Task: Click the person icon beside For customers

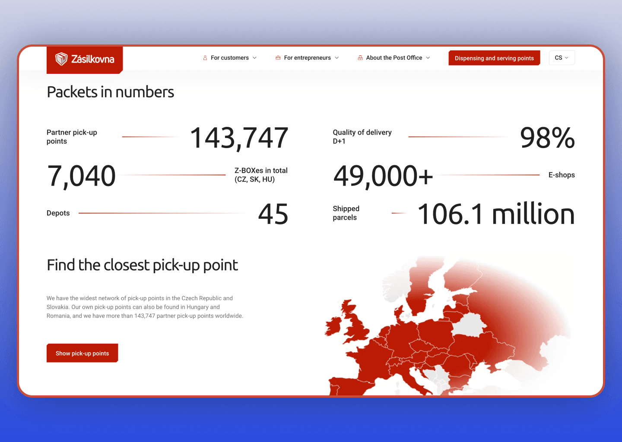Action: (205, 58)
